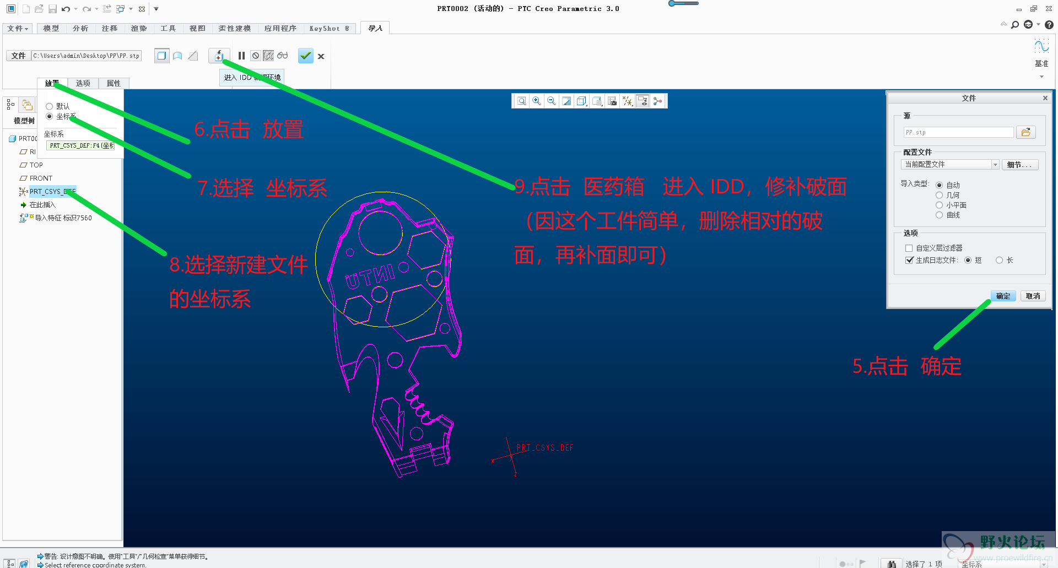Select 几何 import type radio
The width and height of the screenshot is (1058, 568).
939,195
